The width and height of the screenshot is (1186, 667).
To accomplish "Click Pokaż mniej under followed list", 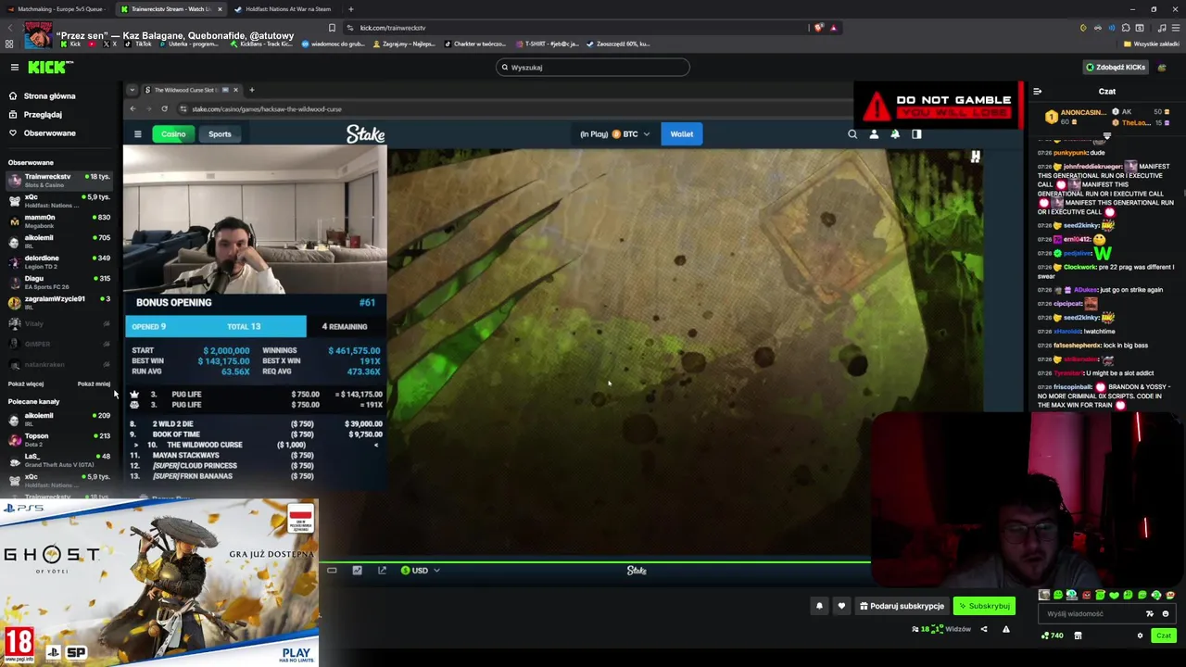I will 94,384.
